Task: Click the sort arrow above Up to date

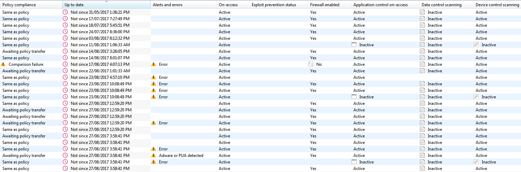Action: coord(106,2)
